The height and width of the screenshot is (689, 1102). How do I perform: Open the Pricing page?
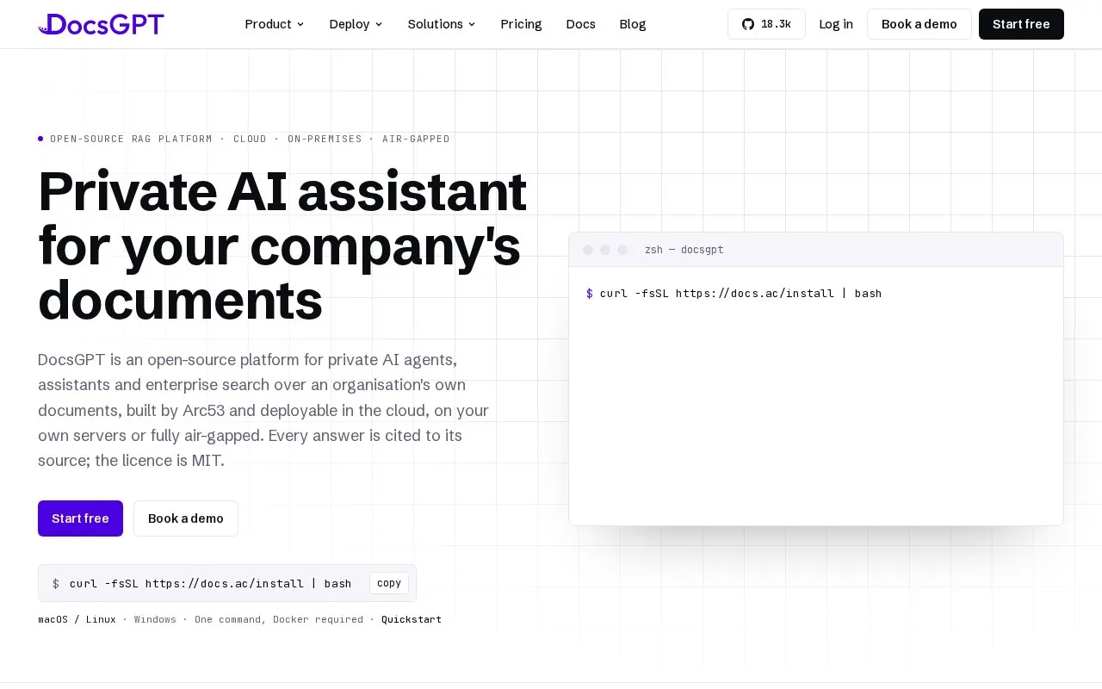521,24
